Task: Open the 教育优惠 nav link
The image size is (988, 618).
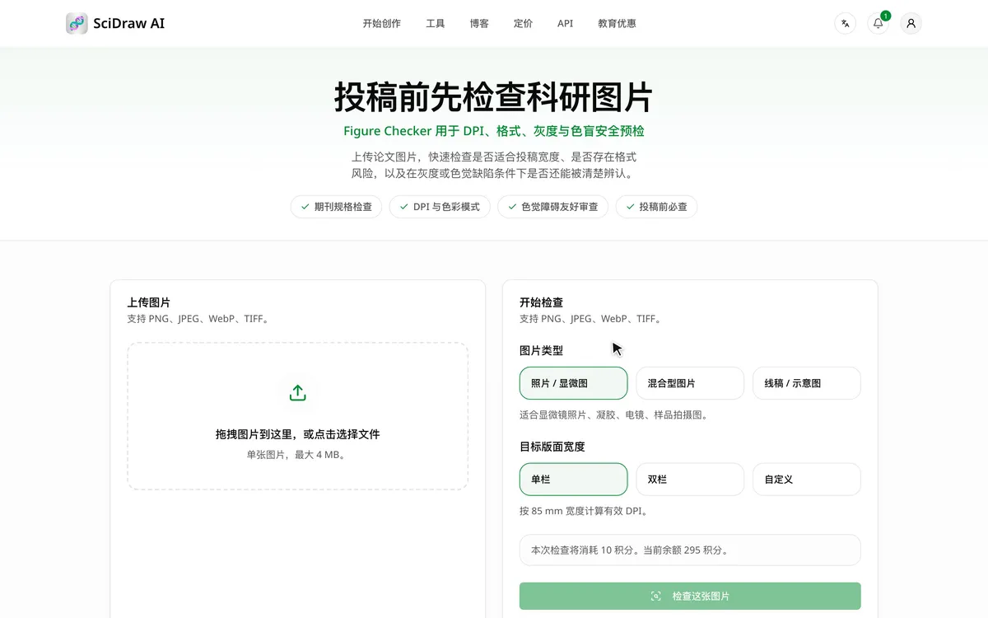Action: [x=617, y=23]
